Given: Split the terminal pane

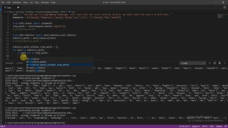Looking at the screenshot, I should tap(215, 63).
